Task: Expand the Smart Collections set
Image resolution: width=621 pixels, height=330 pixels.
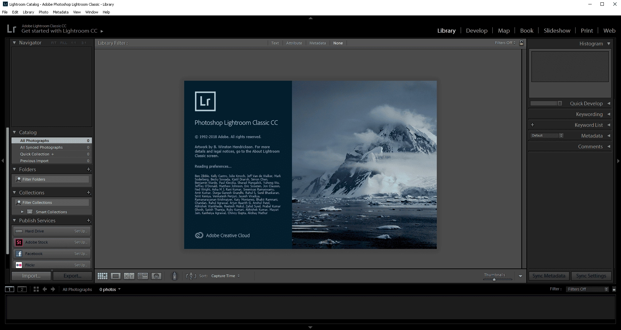Action: tap(22, 212)
